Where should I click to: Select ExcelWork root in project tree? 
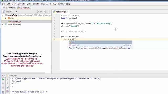pyautogui.click(x=12, y=15)
